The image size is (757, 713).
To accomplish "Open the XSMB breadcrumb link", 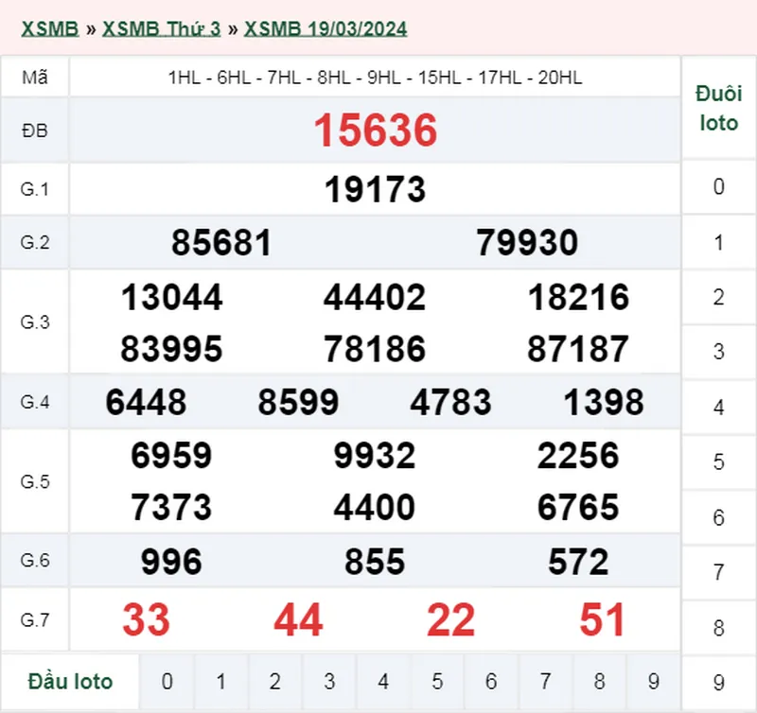I will [49, 28].
